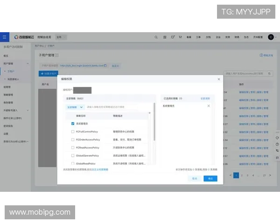Open the user avatar icon in header
Image resolution: width=280 pixels, height=224 pixels.
(271, 37)
